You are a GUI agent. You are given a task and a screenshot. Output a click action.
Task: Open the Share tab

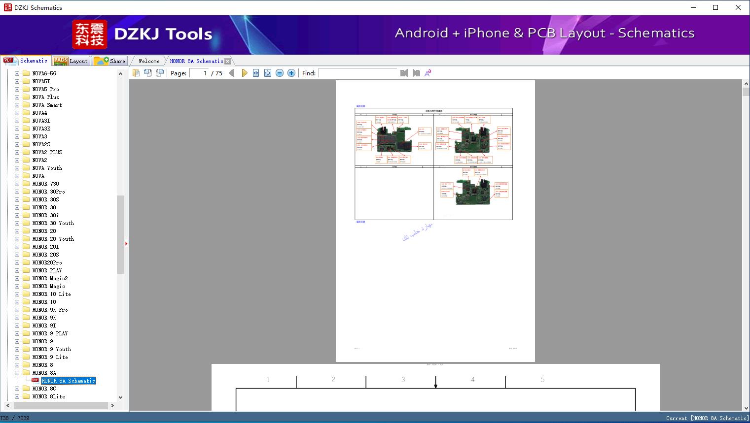109,61
